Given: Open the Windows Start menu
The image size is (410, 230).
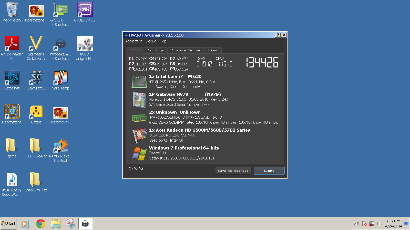Looking at the screenshot, I should point(8,224).
